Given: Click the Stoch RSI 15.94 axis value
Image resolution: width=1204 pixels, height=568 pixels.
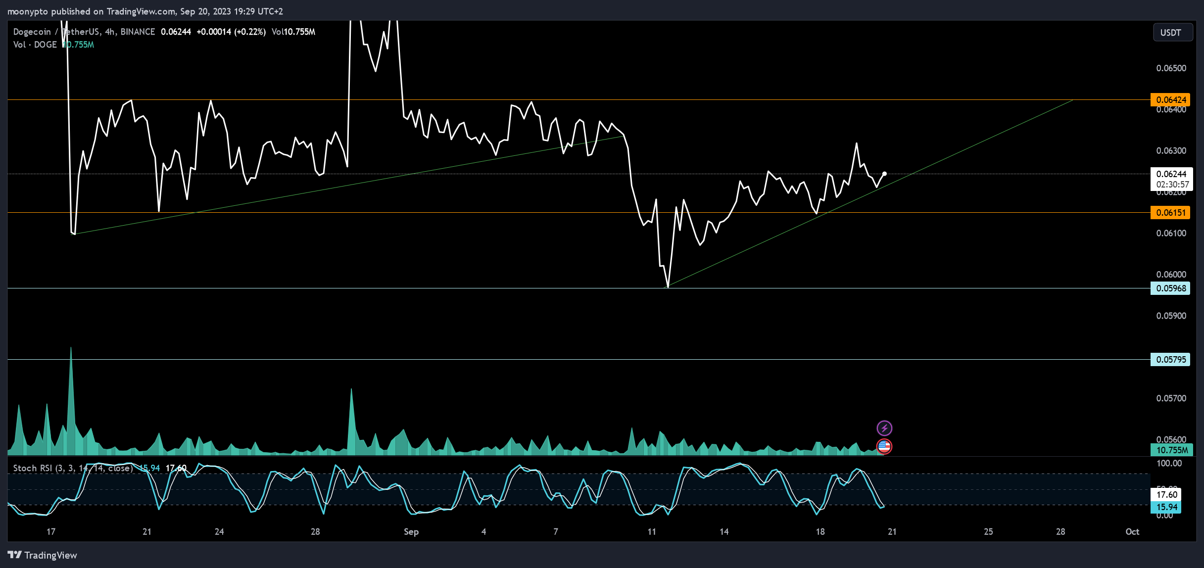Looking at the screenshot, I should pyautogui.click(x=1166, y=507).
